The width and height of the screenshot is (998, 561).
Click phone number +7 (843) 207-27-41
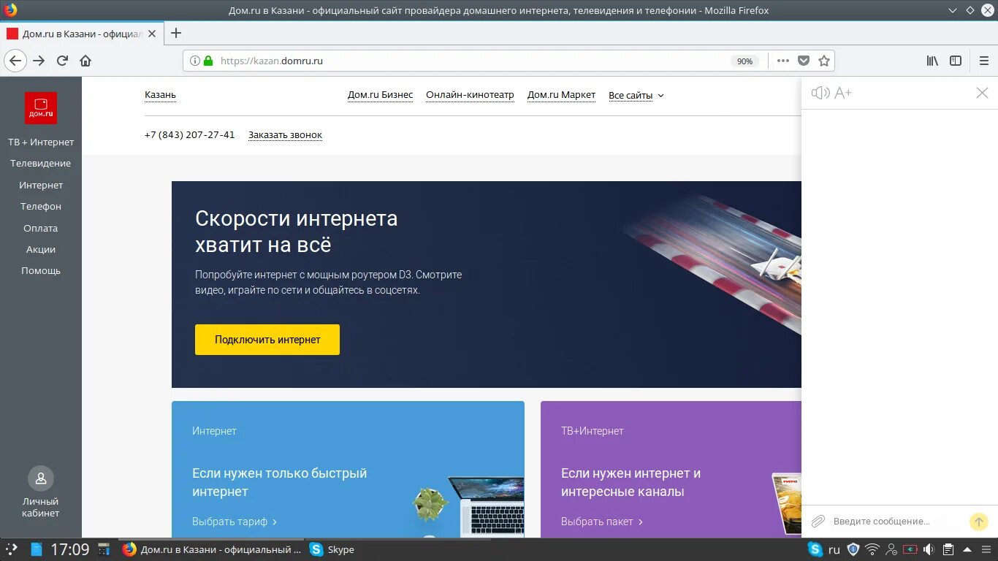pos(190,135)
